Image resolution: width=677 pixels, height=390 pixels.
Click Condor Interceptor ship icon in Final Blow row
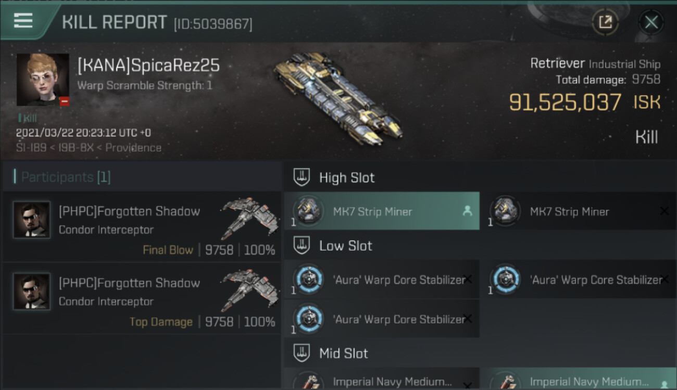(249, 218)
